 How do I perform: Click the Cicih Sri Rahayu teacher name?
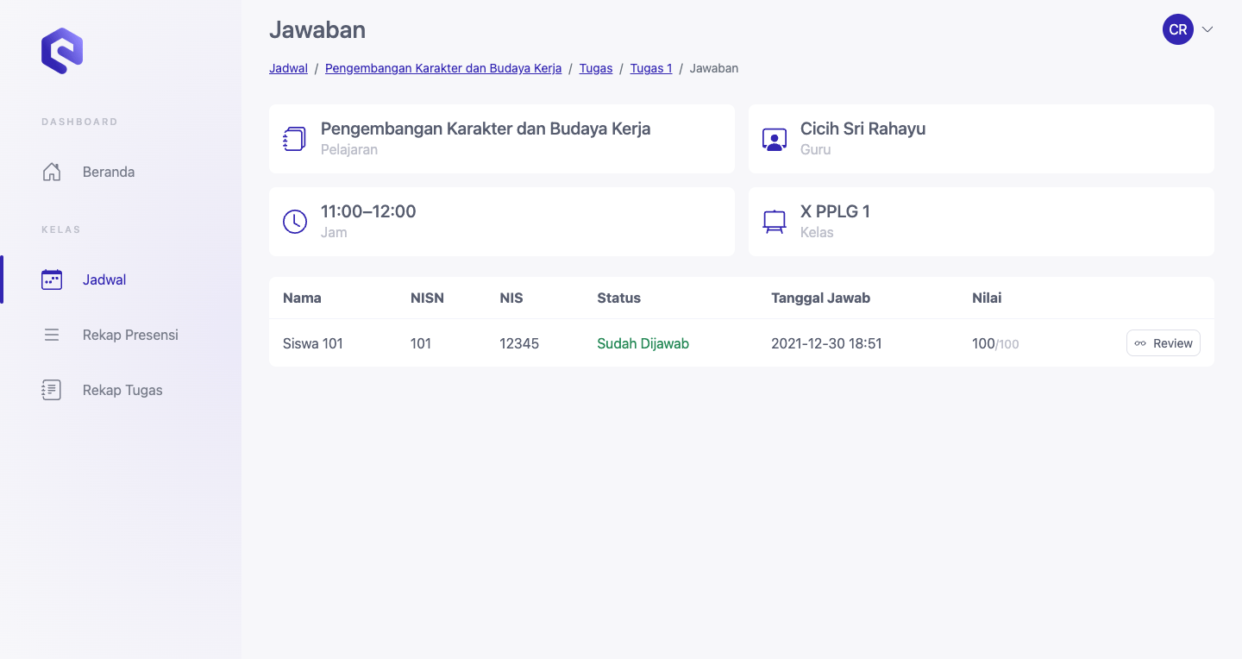pyautogui.click(x=862, y=129)
